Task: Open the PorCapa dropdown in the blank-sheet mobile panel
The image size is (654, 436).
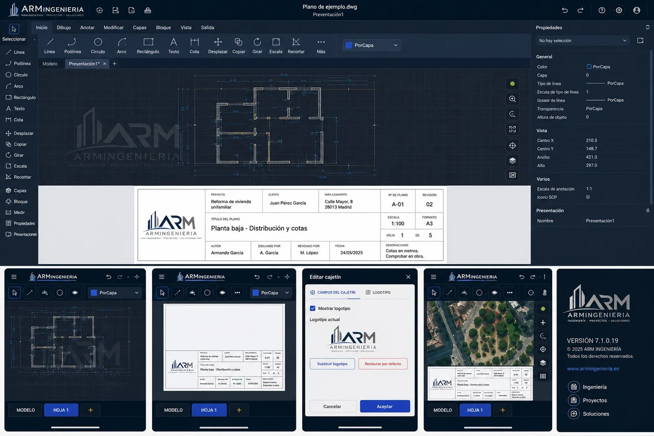Action: tap(270, 293)
